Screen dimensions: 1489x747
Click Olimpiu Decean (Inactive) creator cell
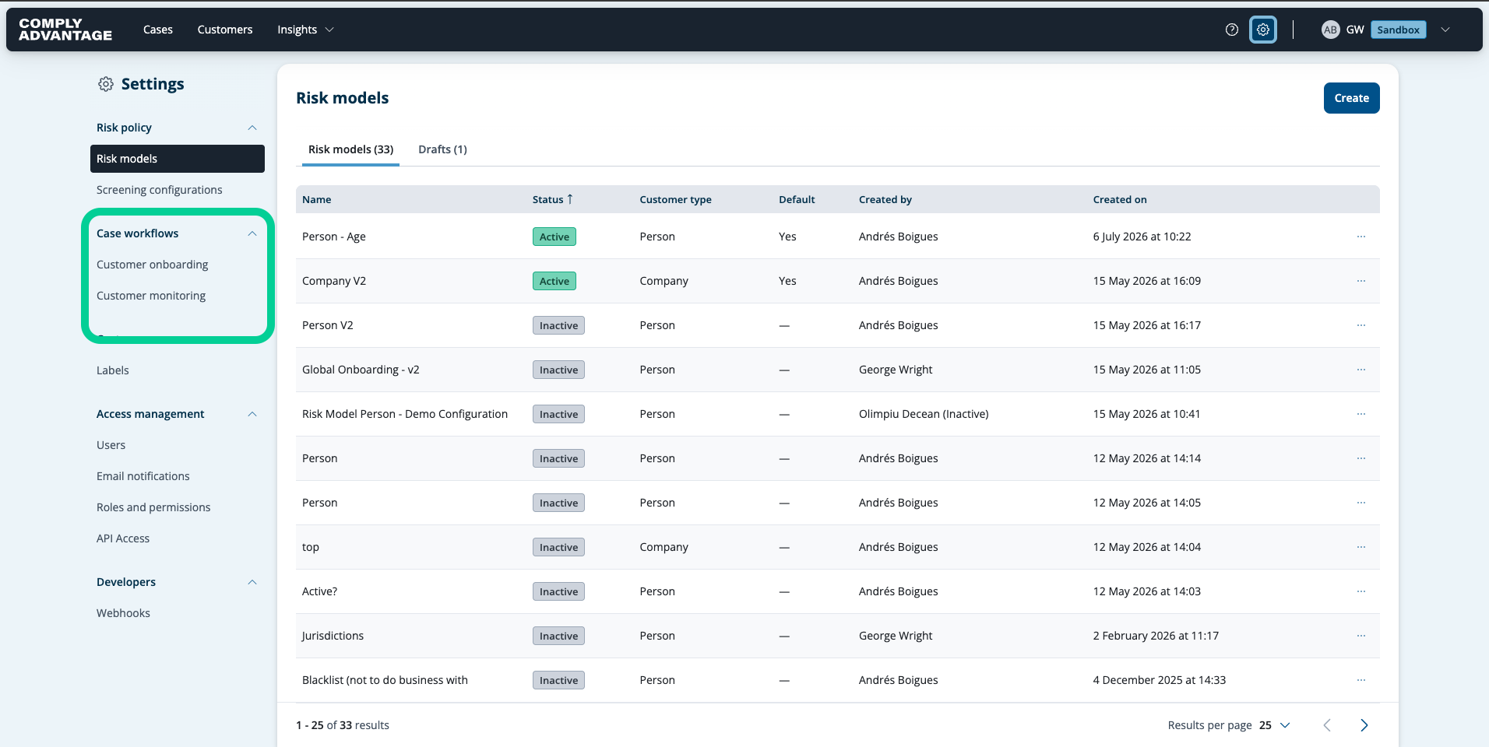[924, 414]
